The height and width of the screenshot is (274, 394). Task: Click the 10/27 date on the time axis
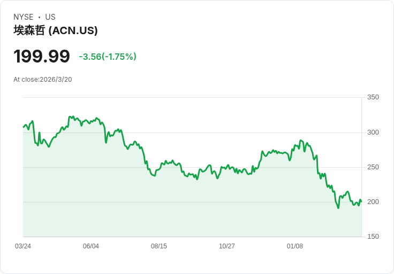coord(227,246)
